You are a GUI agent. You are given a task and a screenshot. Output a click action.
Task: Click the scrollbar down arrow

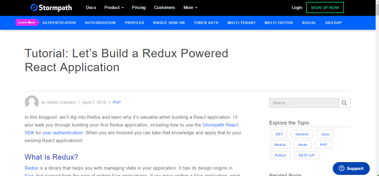coord(377,174)
